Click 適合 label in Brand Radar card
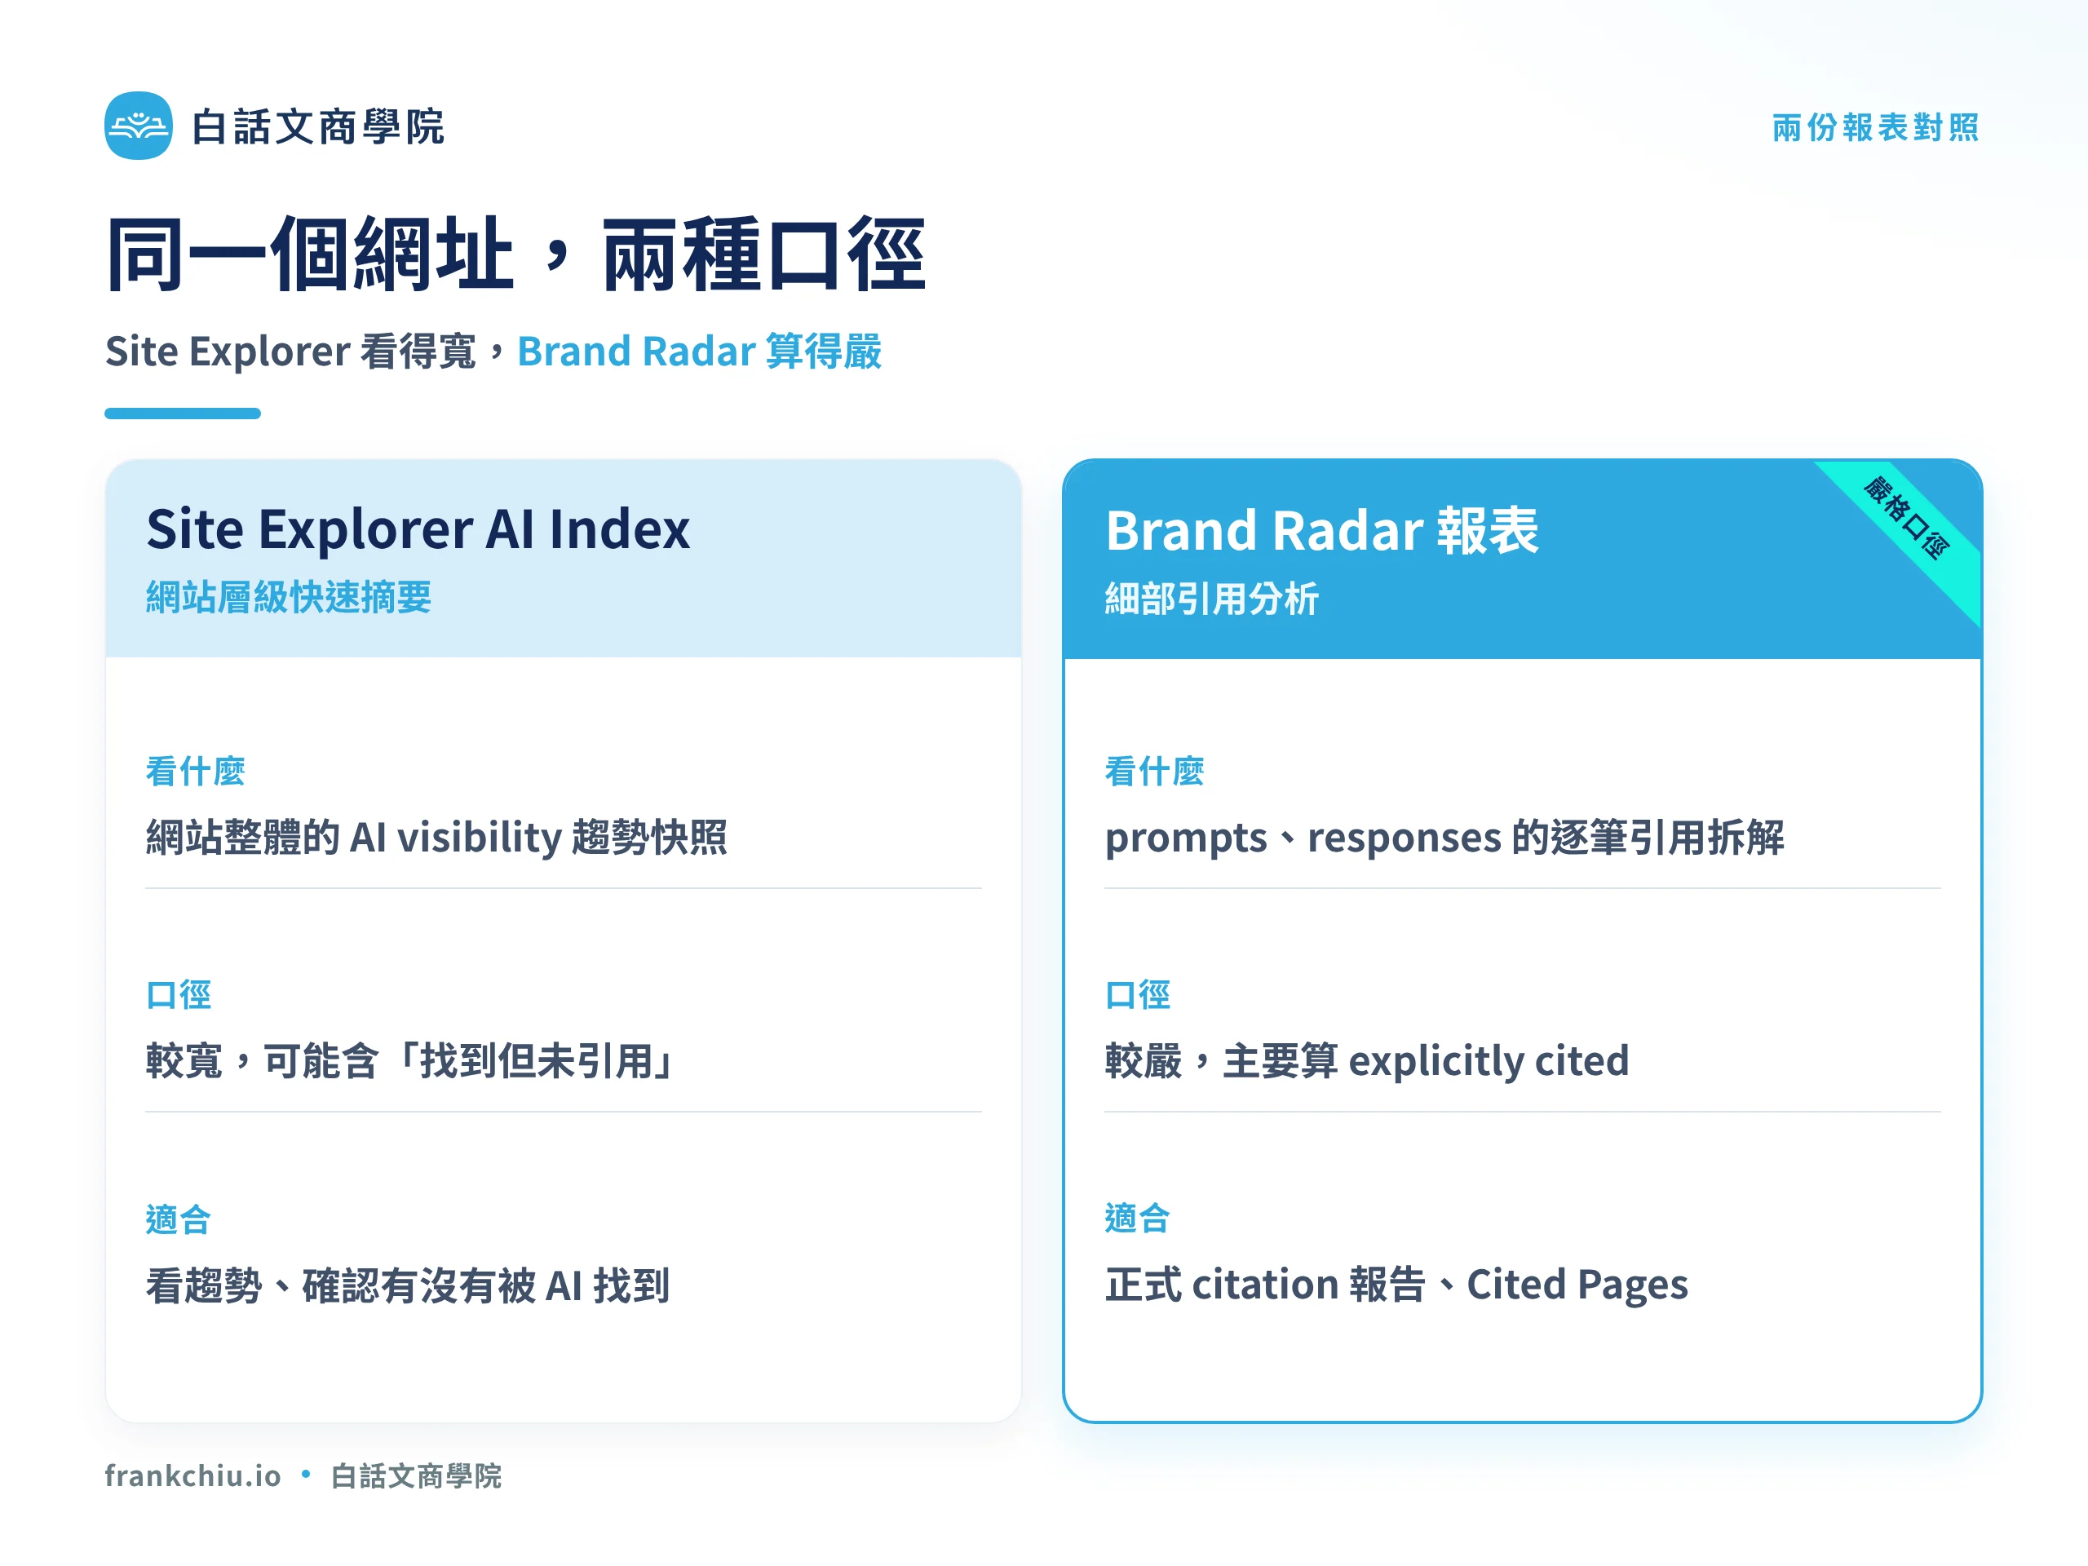Image resolution: width=2088 pixels, height=1566 pixels. point(1138,1218)
